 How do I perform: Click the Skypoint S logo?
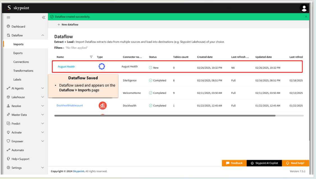coord(9,8)
